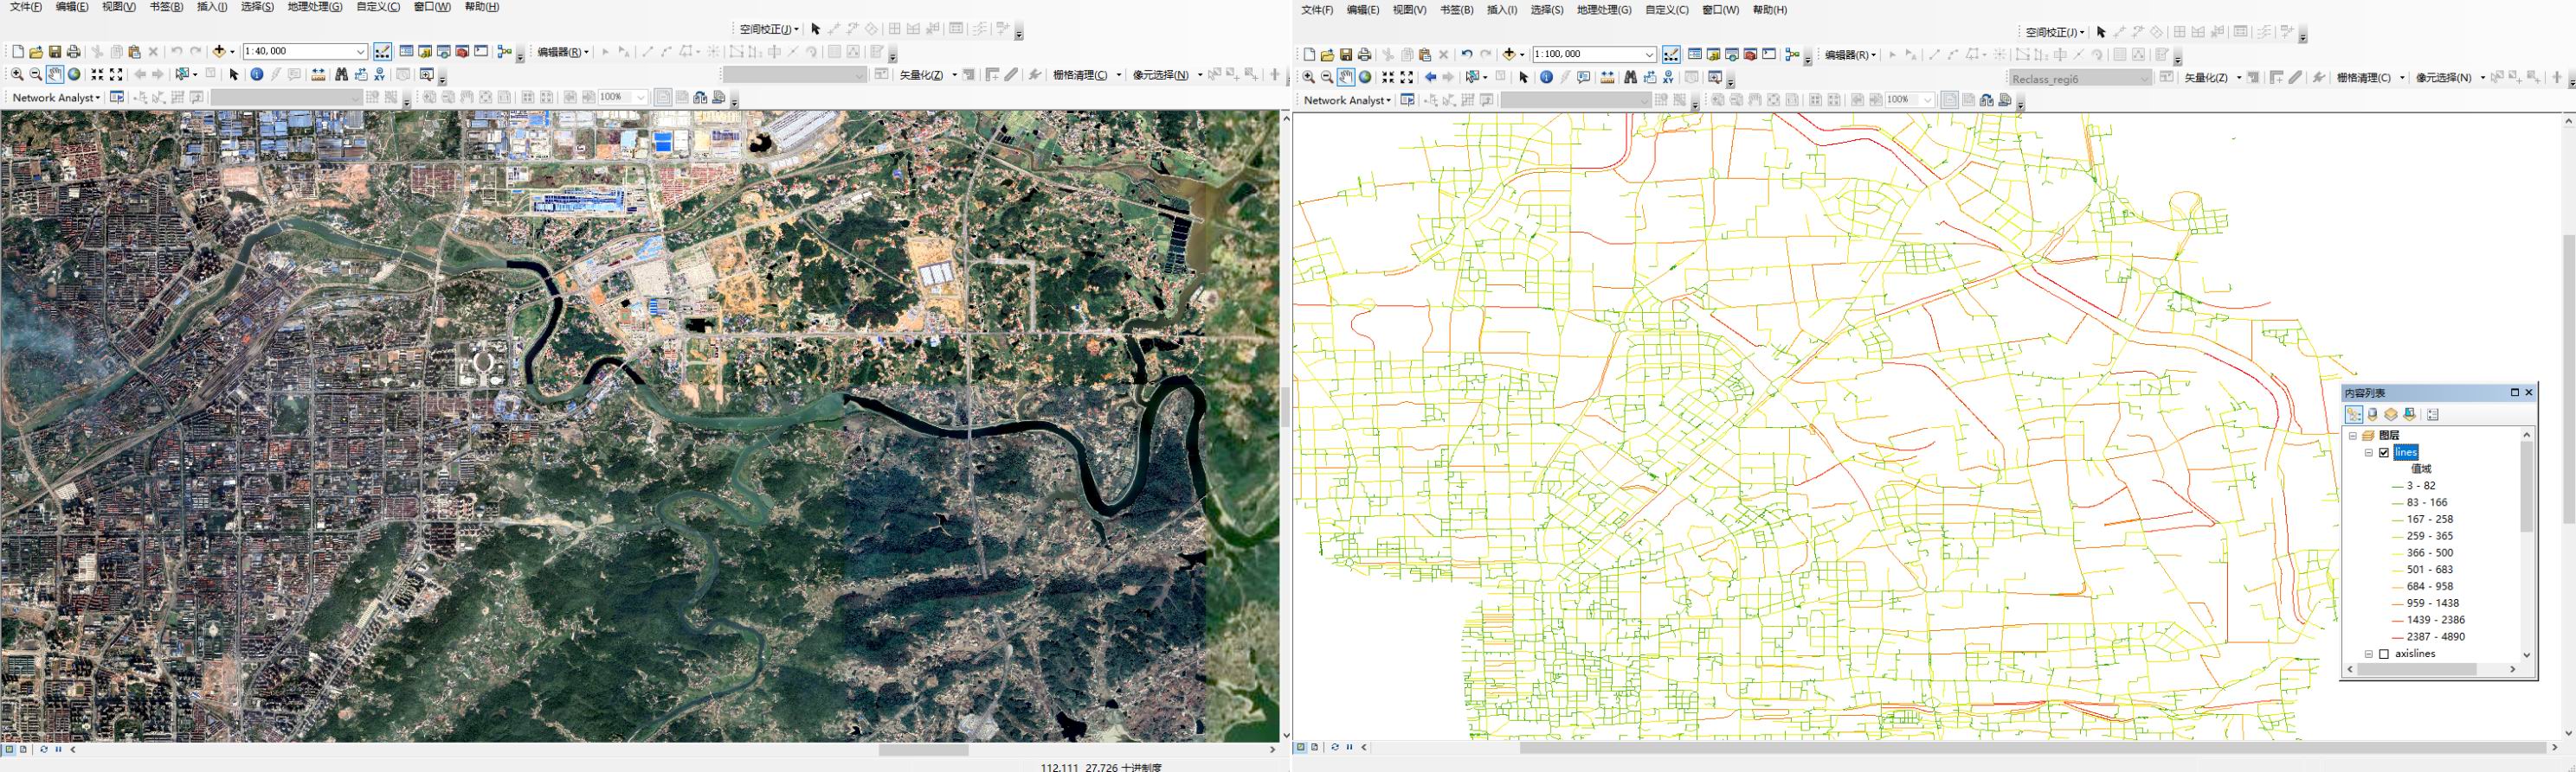
Task: Toggle Editor toolbar button in right window
Action: click(1671, 55)
